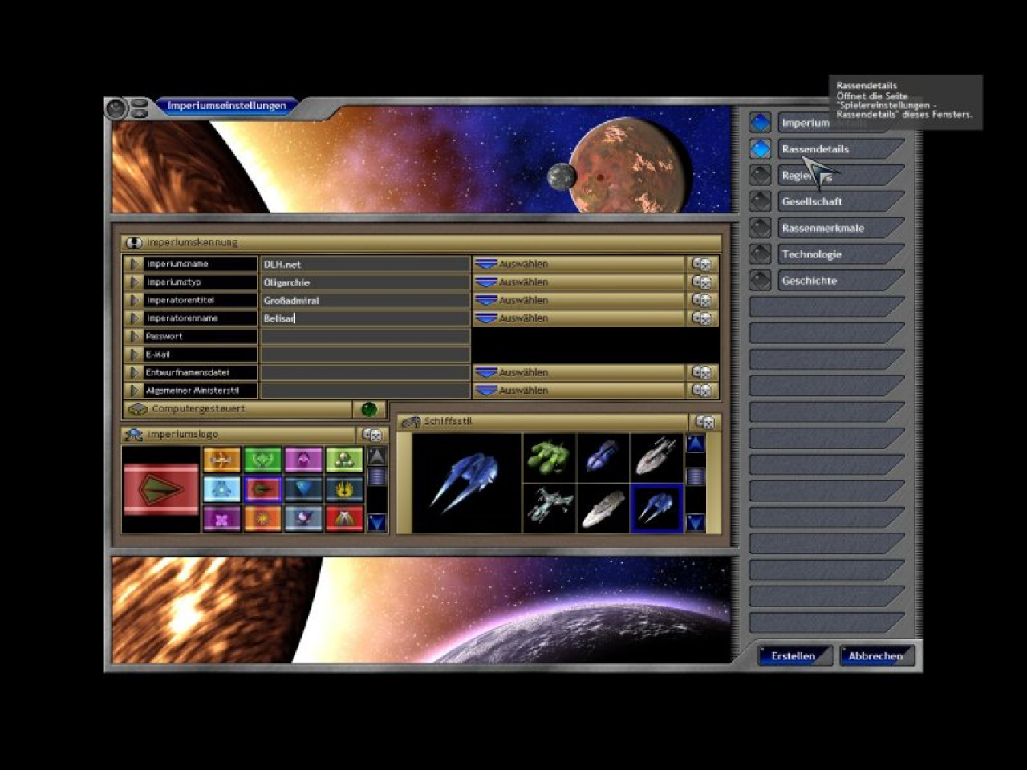Randomize the Imperiumsname with its dice icon

point(702,264)
